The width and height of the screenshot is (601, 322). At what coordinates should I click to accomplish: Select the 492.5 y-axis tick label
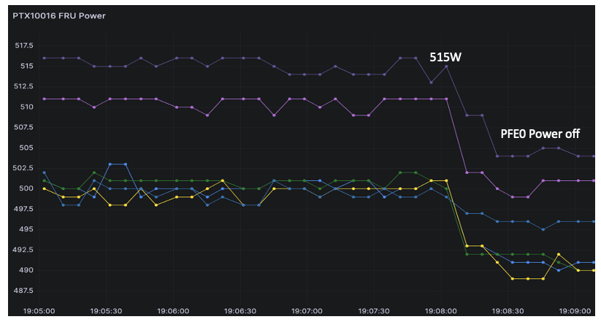point(24,250)
